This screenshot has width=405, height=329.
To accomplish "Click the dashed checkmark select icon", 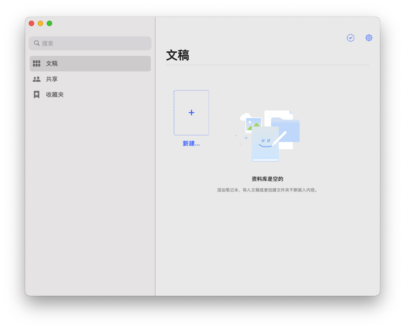I will tap(351, 38).
